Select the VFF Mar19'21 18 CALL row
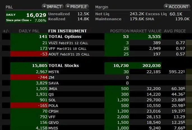Image resolution: width=192 pixels, height=130 pixels. coord(97,48)
